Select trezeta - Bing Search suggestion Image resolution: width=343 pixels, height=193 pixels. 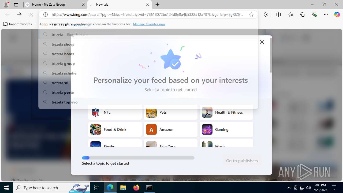pos(148,35)
